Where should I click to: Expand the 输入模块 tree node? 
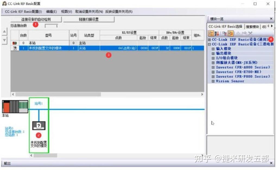click(213, 49)
